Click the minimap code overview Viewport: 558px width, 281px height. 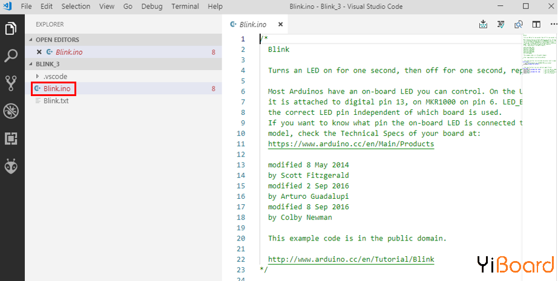539,54
